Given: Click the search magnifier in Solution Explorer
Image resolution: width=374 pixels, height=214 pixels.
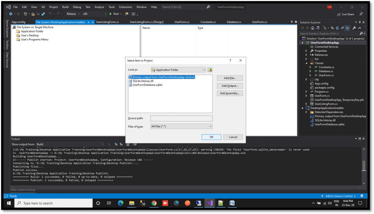Looking at the screenshot, I should click(x=361, y=34).
